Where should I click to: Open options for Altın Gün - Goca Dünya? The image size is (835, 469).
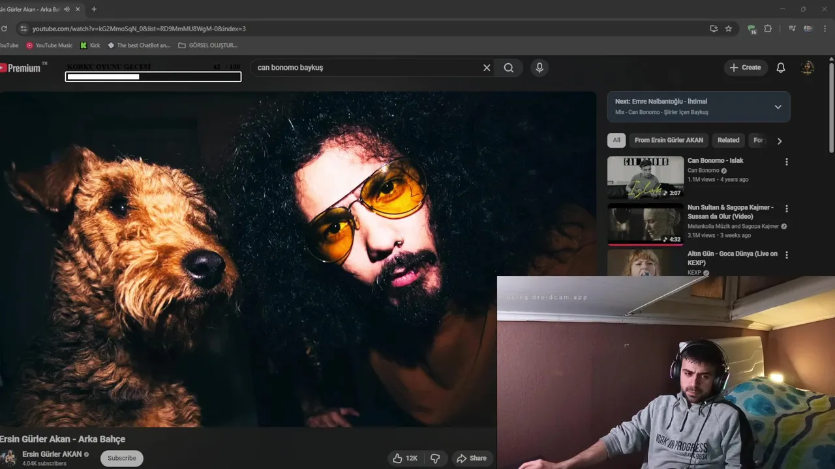(786, 255)
